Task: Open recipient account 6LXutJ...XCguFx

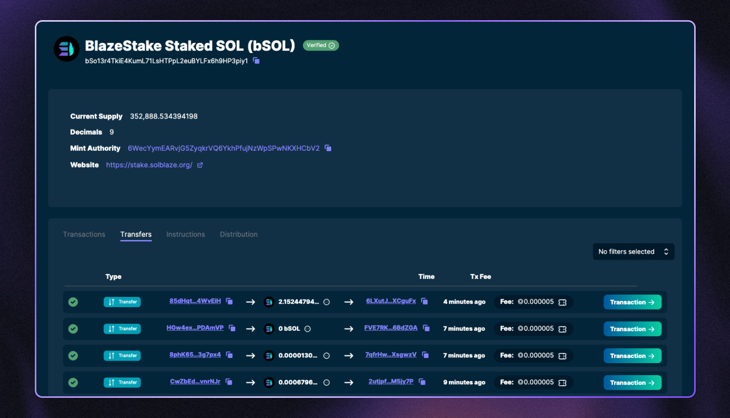Action: point(391,301)
